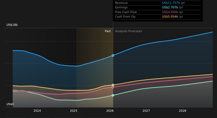Click the Free Cash Flow value US$4.560b
The image size is (217, 118).
(x=170, y=12)
